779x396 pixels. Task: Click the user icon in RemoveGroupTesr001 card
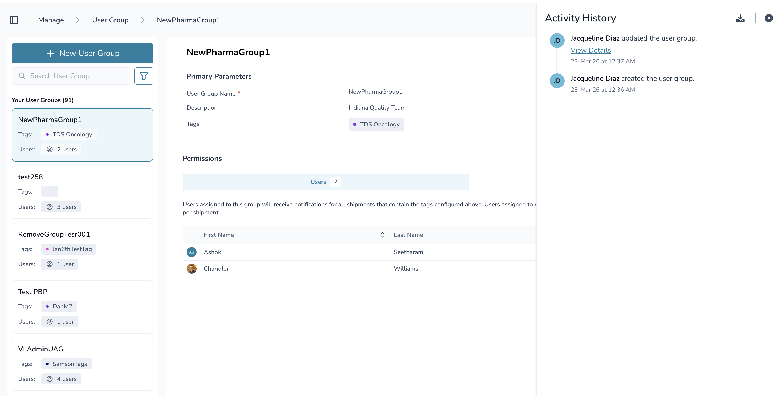50,264
